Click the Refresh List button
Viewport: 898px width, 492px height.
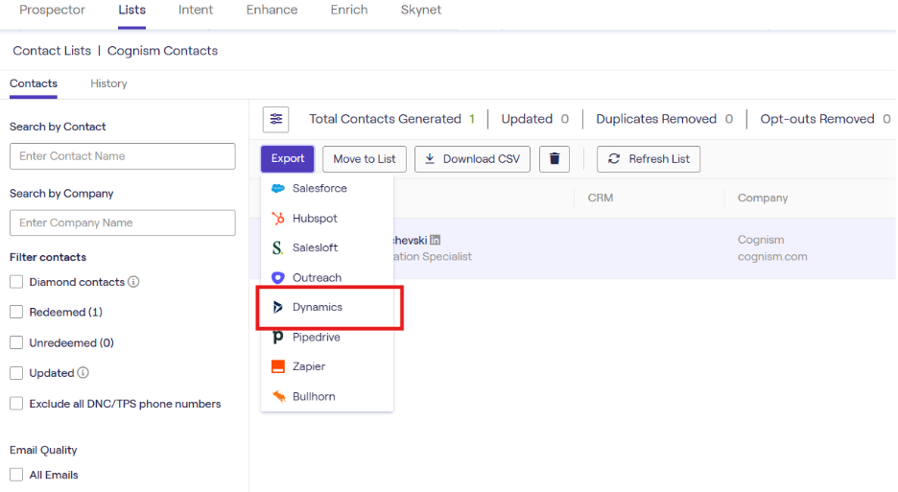coord(649,159)
